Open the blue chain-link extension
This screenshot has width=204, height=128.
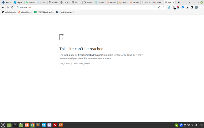tap(169, 7)
